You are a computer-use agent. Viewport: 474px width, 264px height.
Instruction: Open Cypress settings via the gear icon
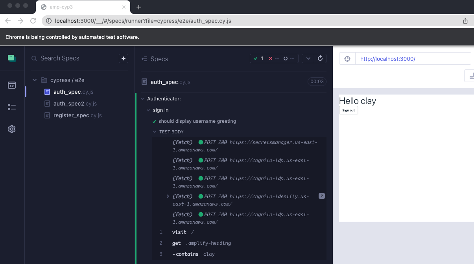12,129
